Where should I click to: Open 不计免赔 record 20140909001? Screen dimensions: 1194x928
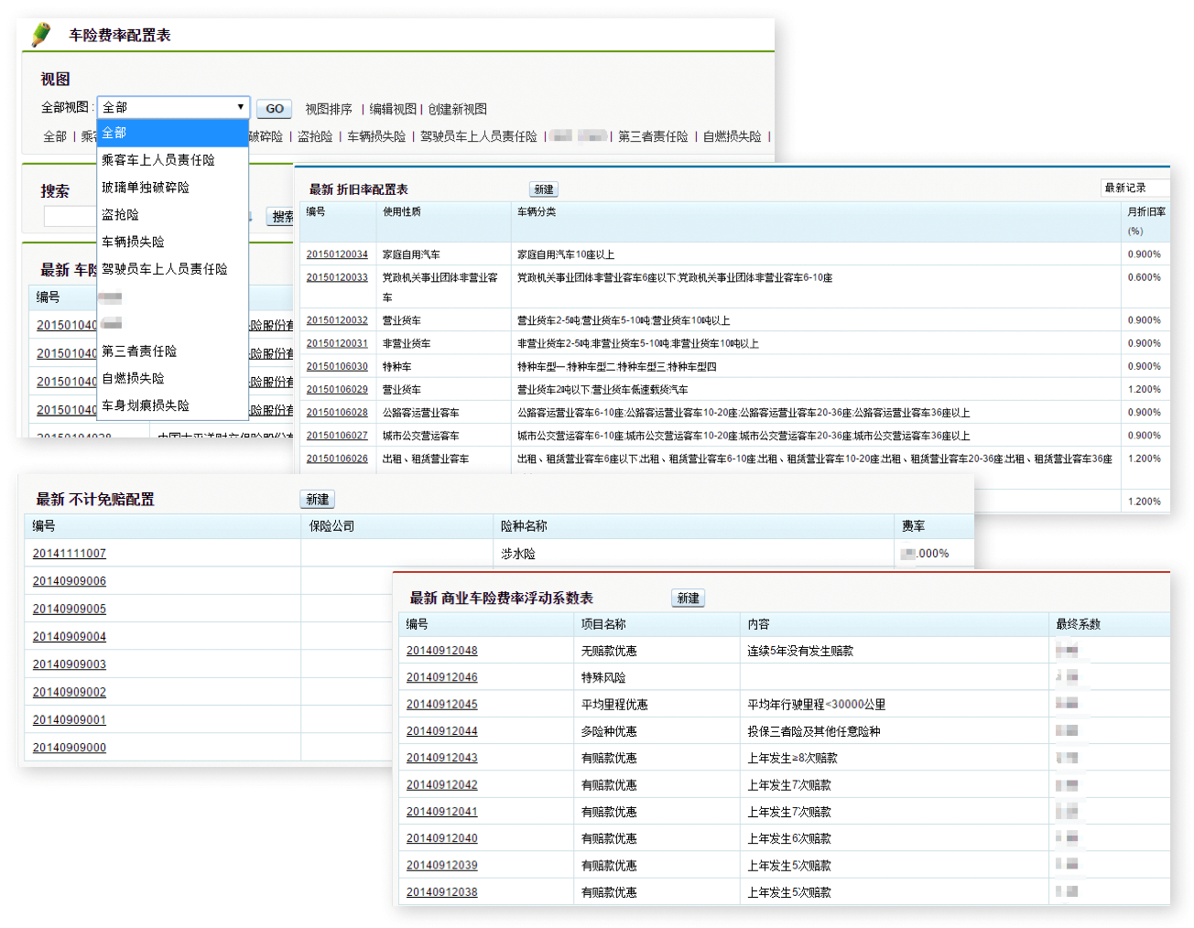70,720
